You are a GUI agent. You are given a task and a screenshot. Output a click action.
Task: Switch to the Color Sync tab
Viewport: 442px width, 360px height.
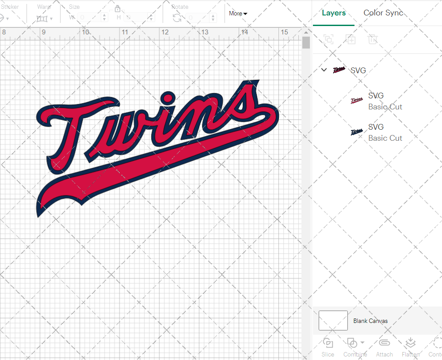[383, 13]
